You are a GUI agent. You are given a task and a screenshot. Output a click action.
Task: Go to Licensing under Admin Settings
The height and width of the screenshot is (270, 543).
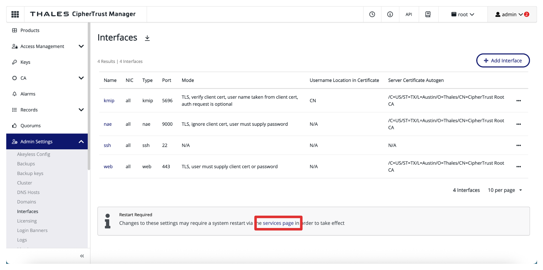[27, 221]
